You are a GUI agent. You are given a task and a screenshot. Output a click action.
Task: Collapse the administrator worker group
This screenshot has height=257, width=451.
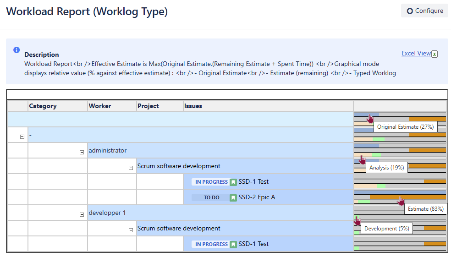coord(82,152)
